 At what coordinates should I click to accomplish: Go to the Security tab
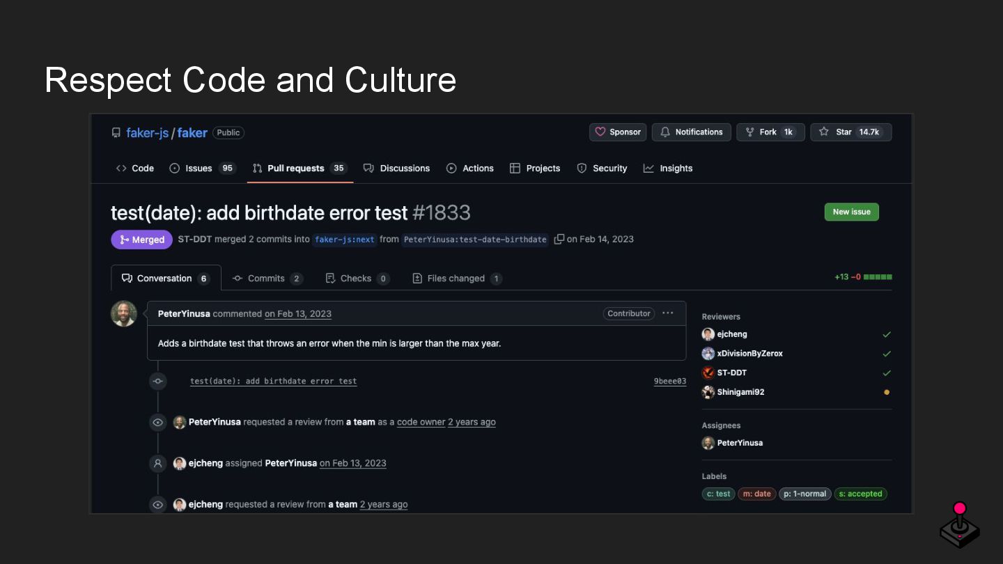[602, 168]
